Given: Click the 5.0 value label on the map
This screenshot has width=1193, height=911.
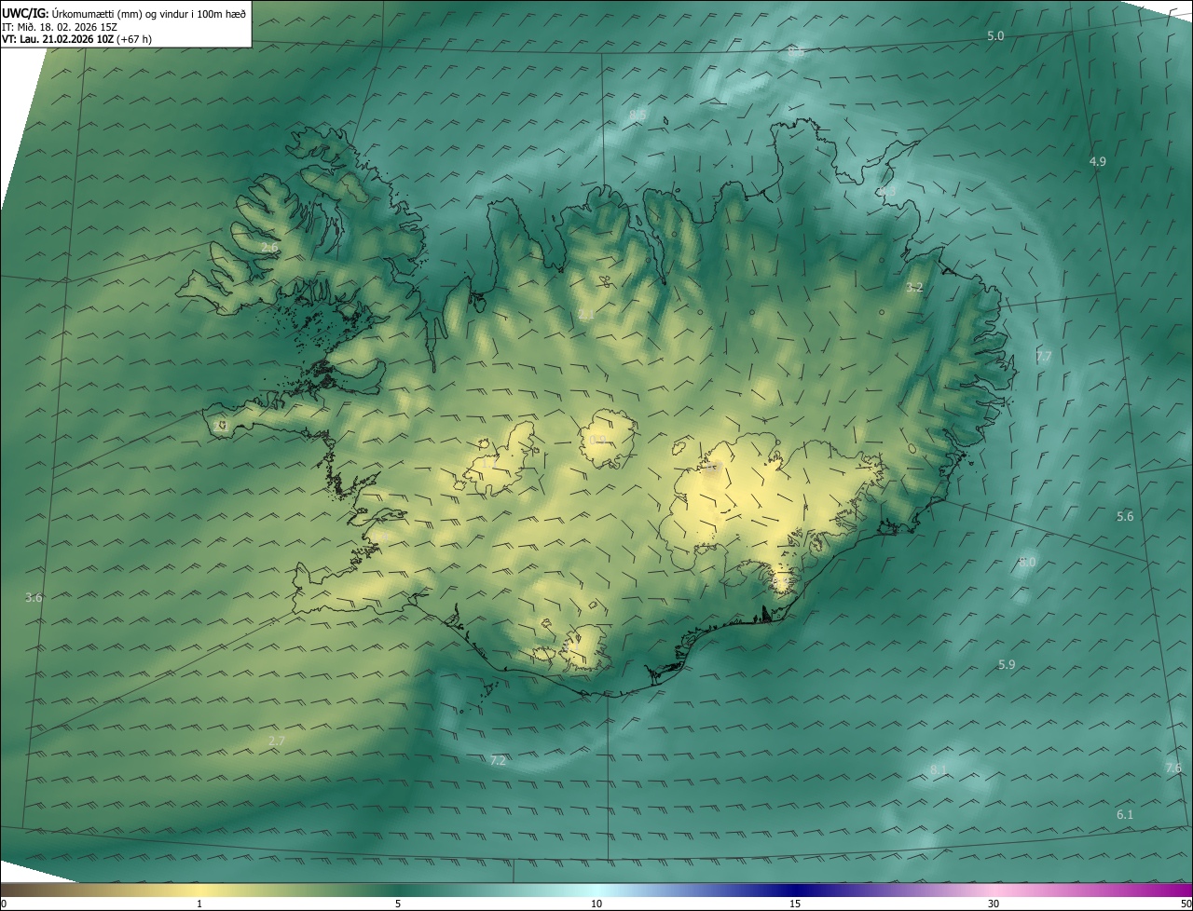Looking at the screenshot, I should [x=995, y=36].
